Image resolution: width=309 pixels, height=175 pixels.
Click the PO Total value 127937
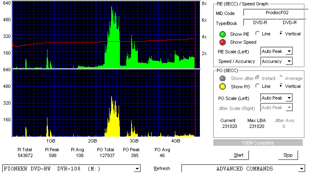[x=107, y=155]
